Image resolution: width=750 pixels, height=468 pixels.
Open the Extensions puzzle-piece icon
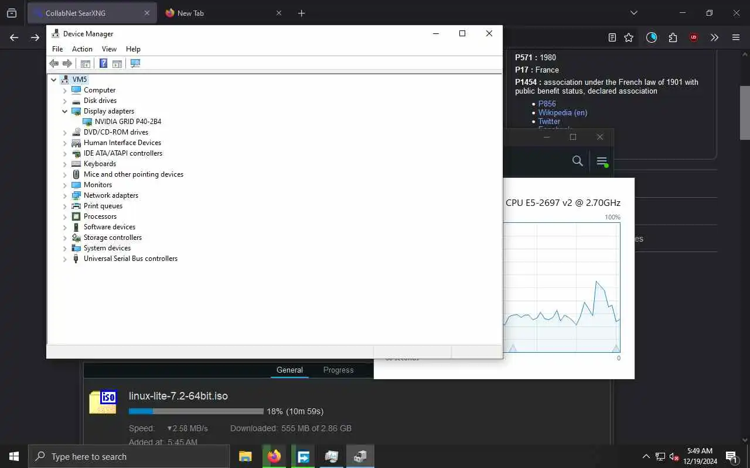673,37
